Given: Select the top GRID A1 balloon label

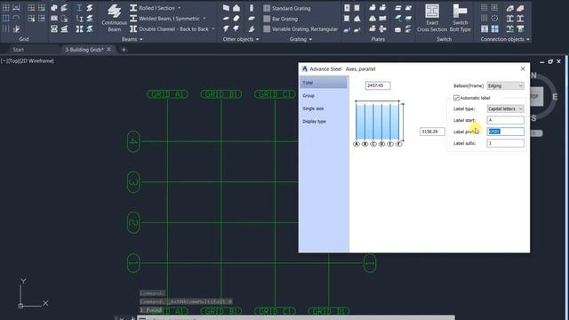Looking at the screenshot, I should pos(168,95).
